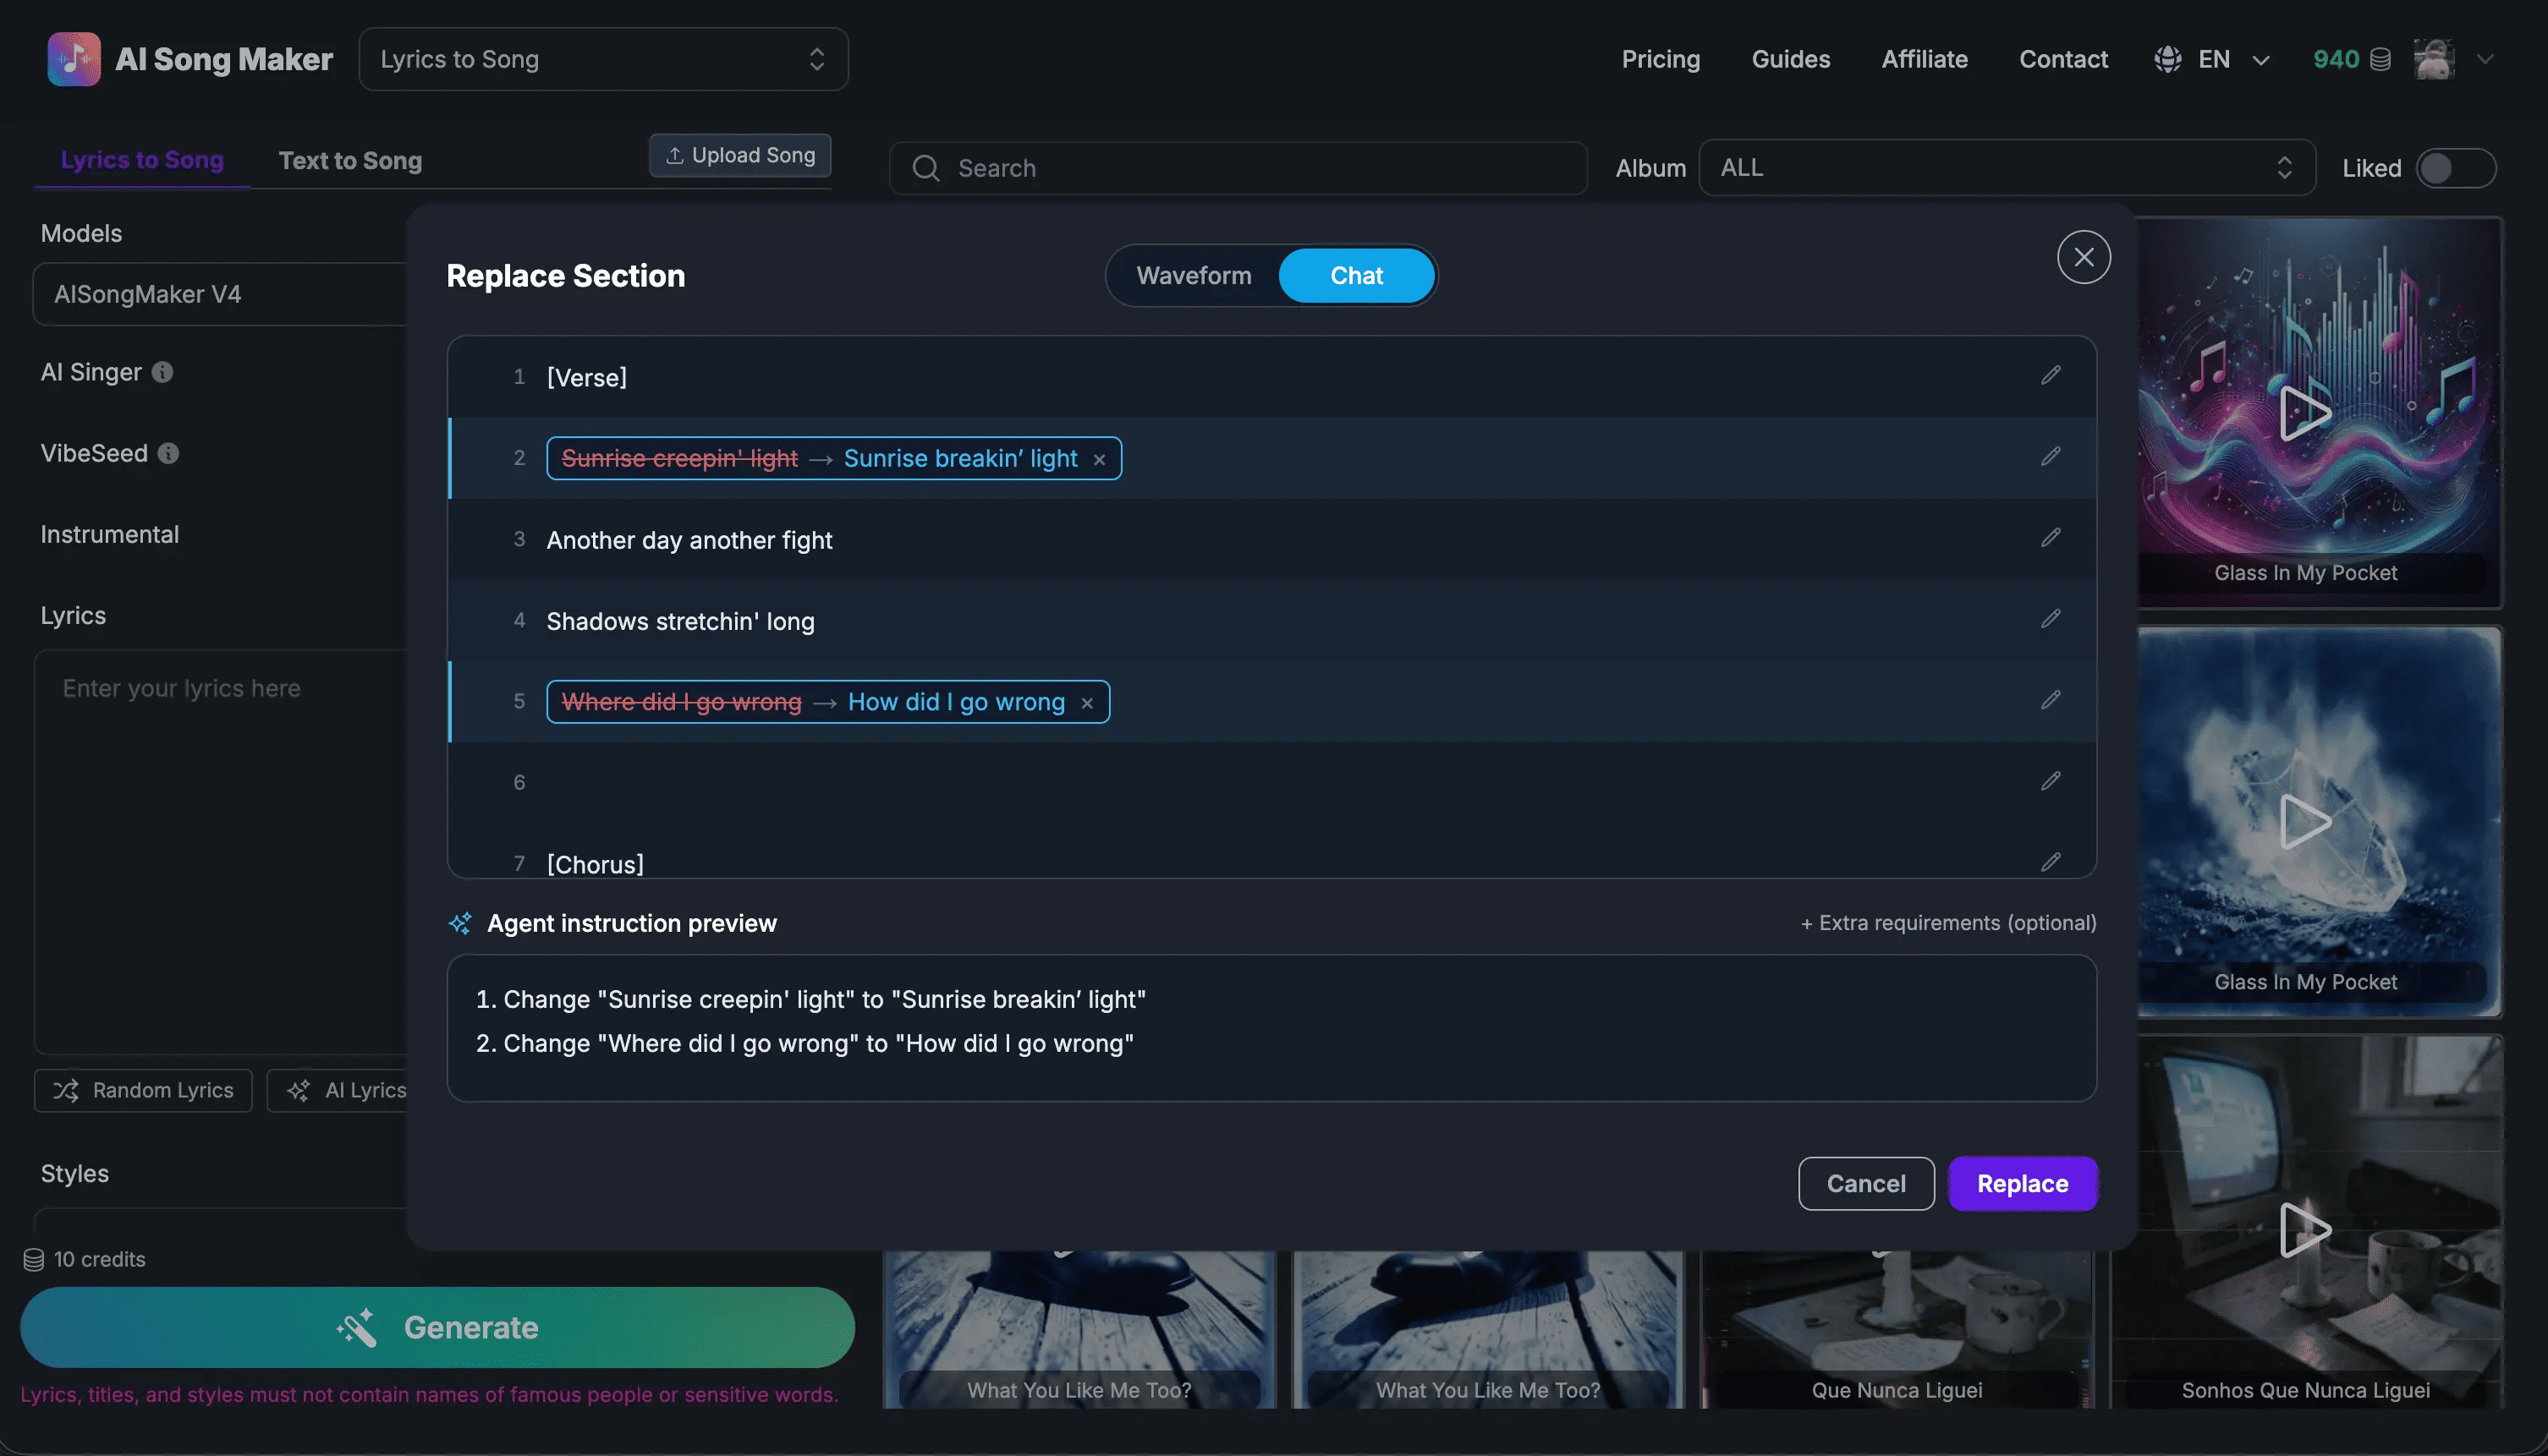
Task: Edit 'How did I go wrong' row pencil
Action: [x=2051, y=700]
